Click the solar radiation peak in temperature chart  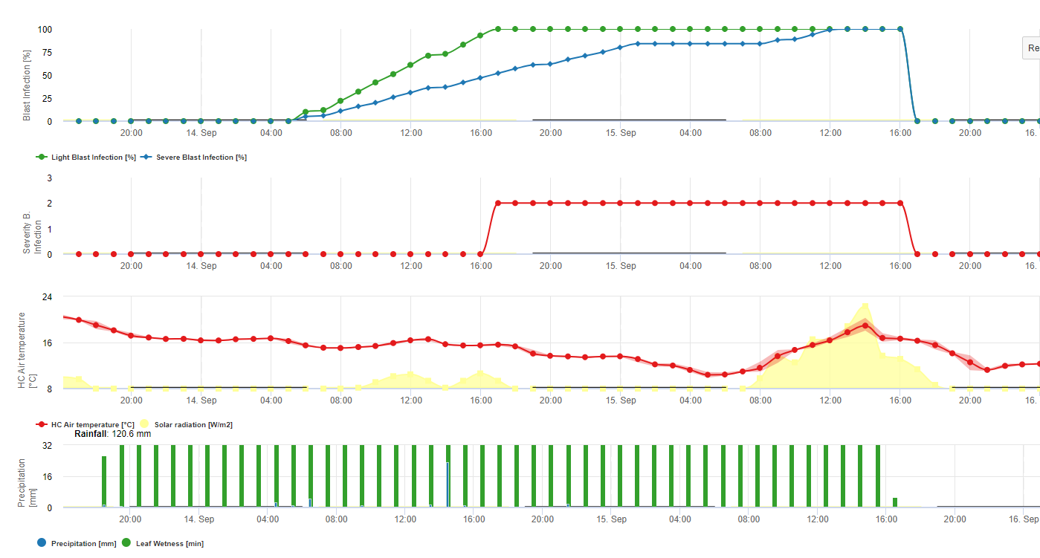click(x=865, y=305)
